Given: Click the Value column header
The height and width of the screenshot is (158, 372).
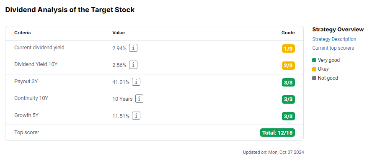Looking at the screenshot, I should tap(119, 33).
